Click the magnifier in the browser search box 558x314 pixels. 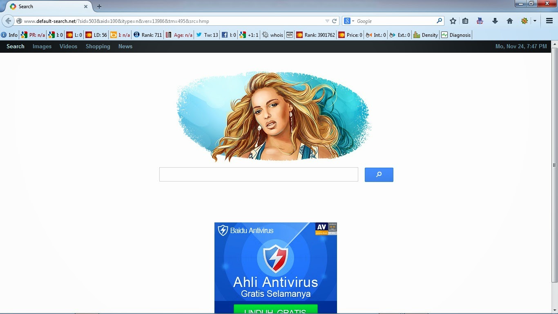pyautogui.click(x=439, y=21)
